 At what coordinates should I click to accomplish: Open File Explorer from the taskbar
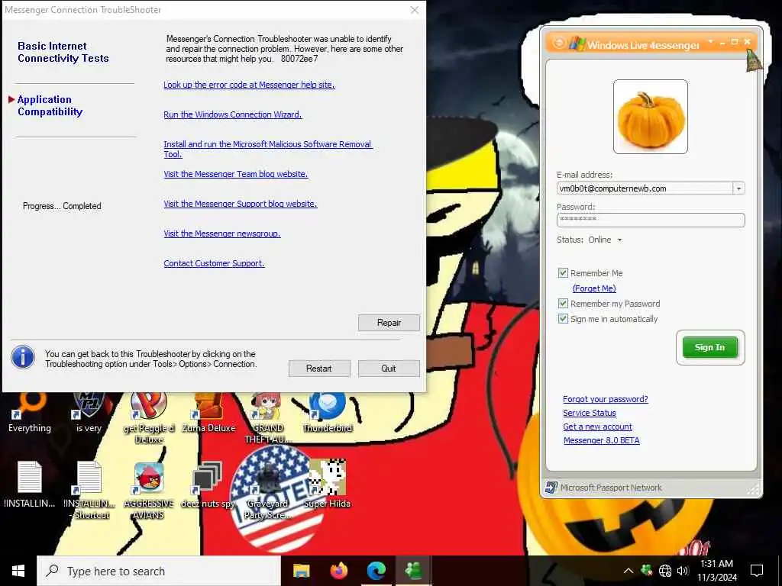(301, 571)
